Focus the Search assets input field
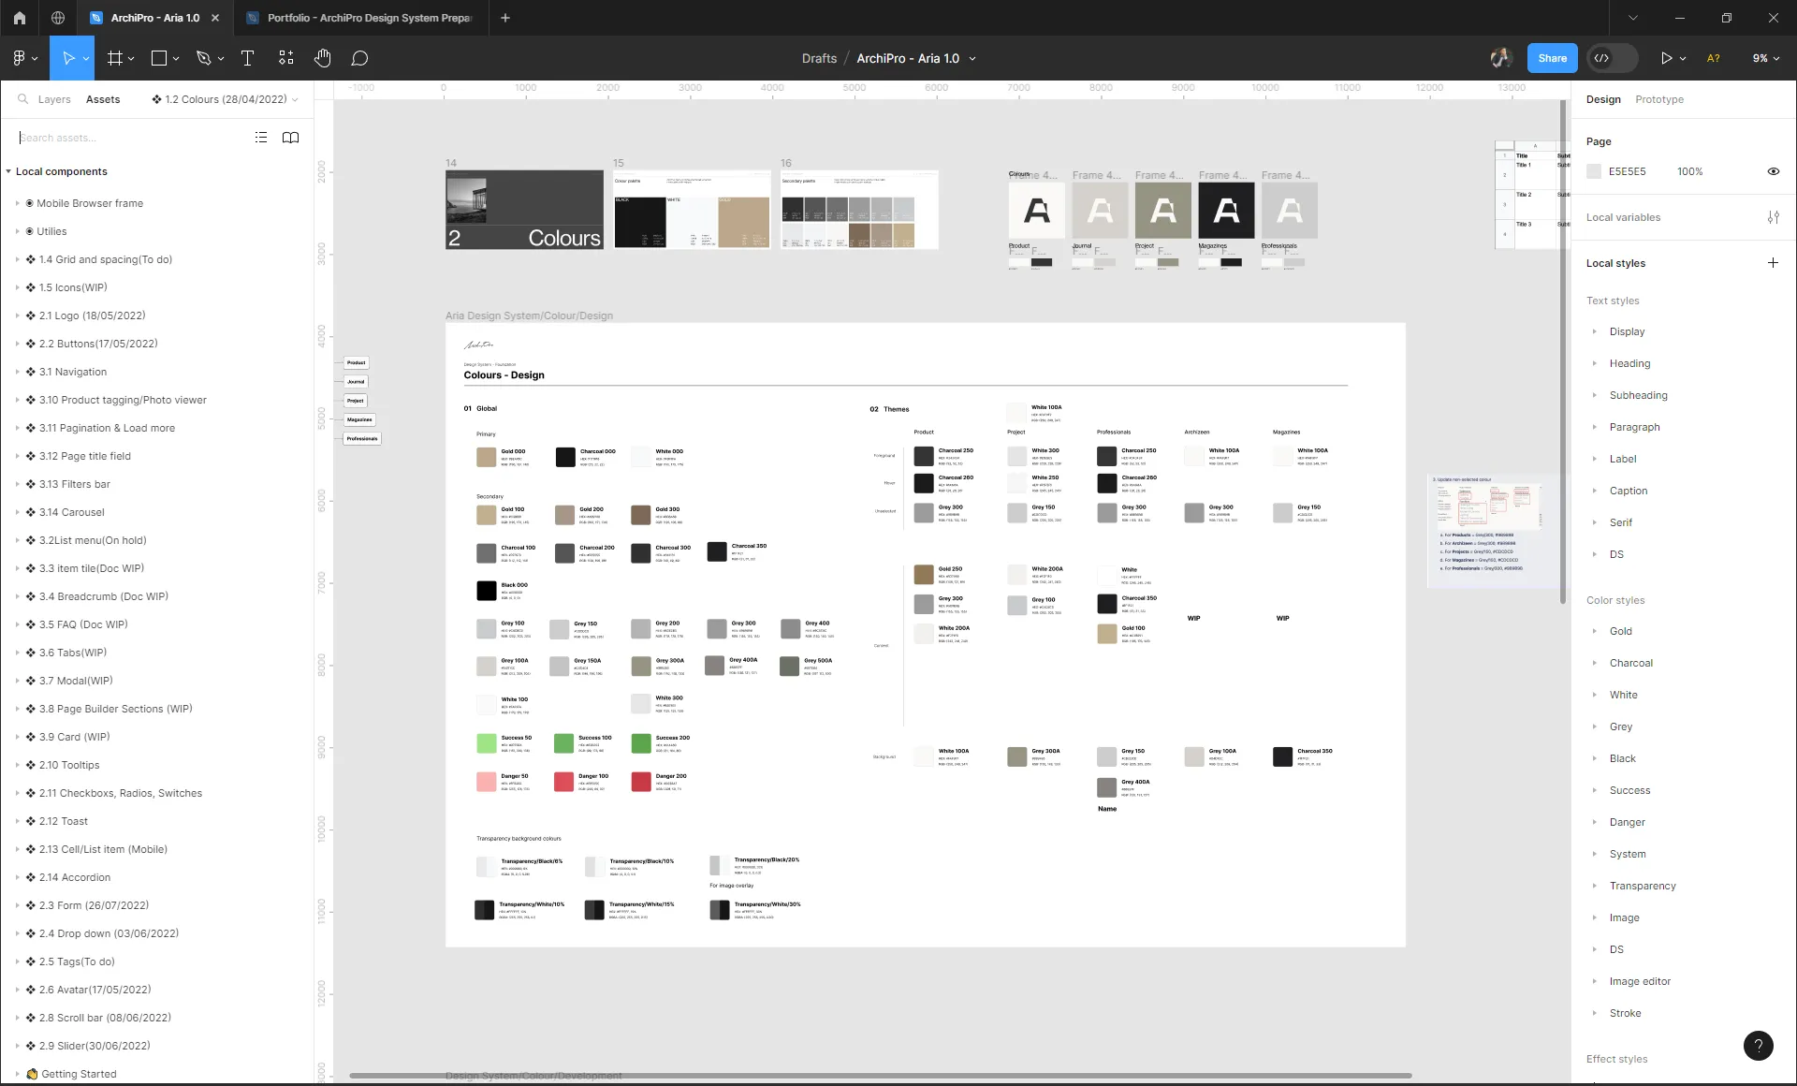Image resolution: width=1797 pixels, height=1086 pixels. [x=131, y=138]
